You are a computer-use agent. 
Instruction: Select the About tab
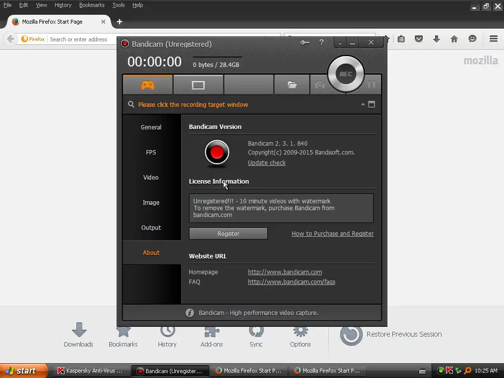click(x=151, y=252)
